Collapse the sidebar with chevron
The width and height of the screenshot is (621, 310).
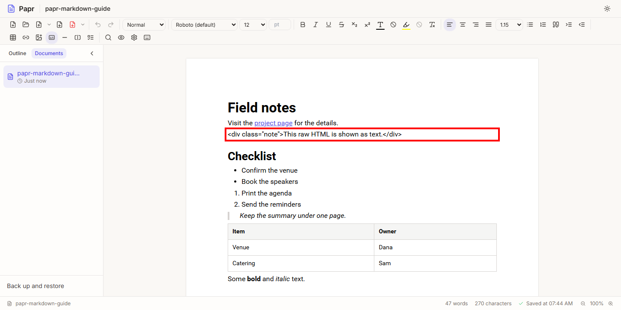tap(92, 53)
